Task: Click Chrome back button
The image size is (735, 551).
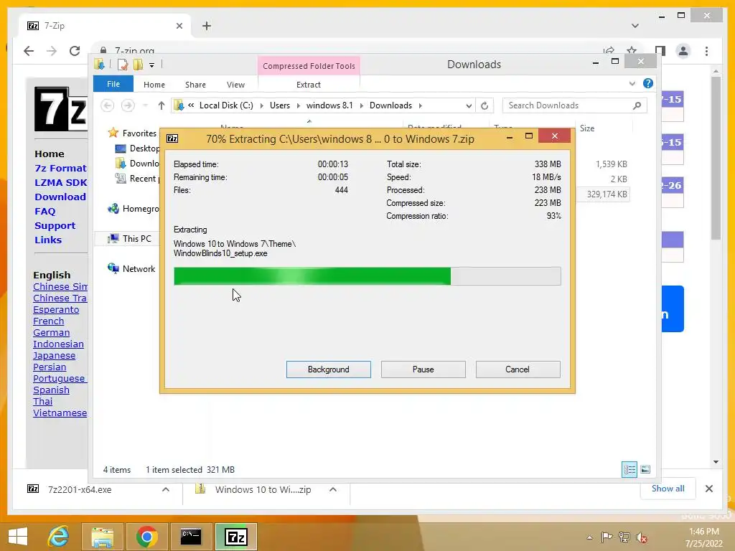Action: (x=29, y=51)
